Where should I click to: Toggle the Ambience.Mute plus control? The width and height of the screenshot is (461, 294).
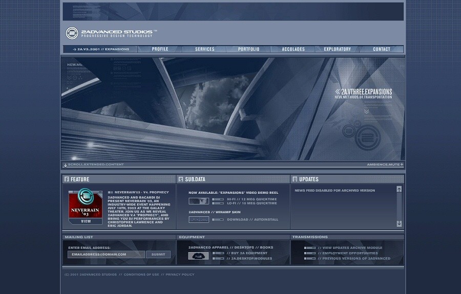tap(402, 164)
